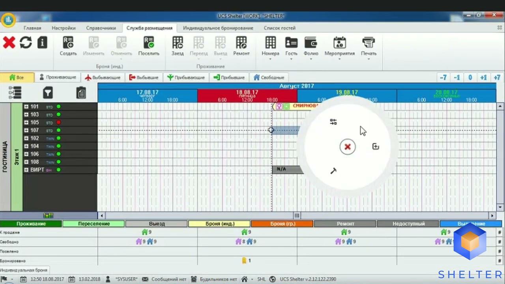Toggle the Проживающие filter
The height and width of the screenshot is (284, 505).
click(x=57, y=77)
